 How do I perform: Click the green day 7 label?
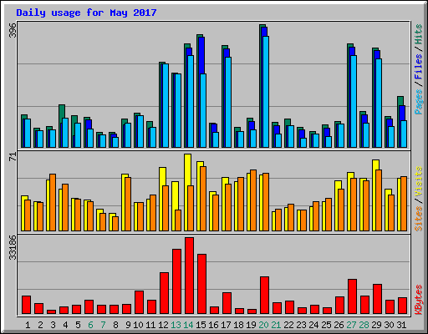coord(103,325)
